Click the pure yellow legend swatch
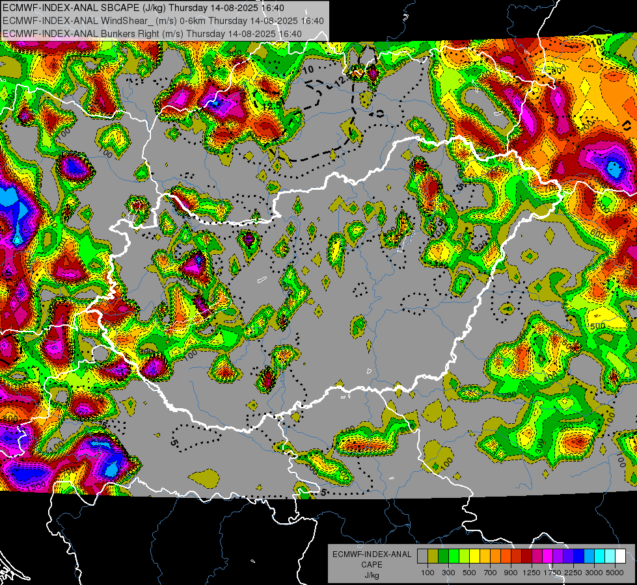Screen dimensions: 637x585 474,556
